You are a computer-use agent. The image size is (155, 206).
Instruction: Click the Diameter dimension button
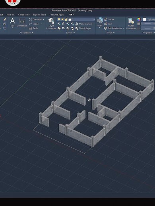pyautogui.click(x=35, y=19)
